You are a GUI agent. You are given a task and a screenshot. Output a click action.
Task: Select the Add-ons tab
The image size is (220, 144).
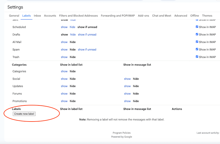click(143, 16)
